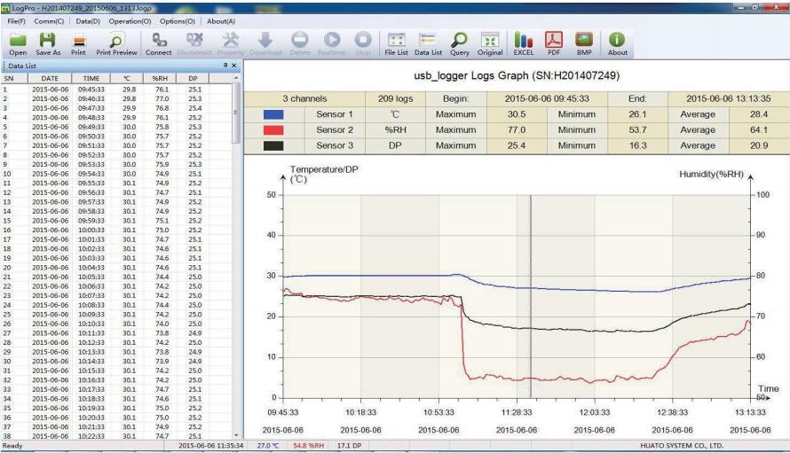Image resolution: width=790 pixels, height=453 pixels.
Task: Close the Data List panel
Action: (x=234, y=66)
